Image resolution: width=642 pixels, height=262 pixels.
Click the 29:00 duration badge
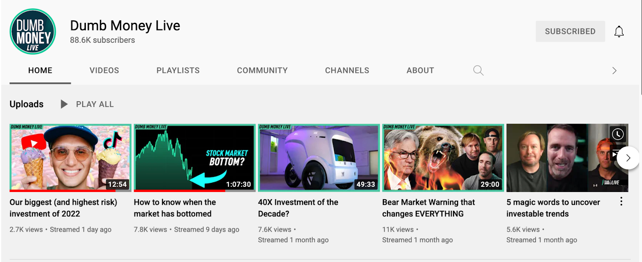pyautogui.click(x=490, y=184)
